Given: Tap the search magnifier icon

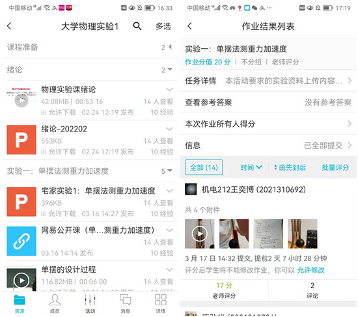Looking at the screenshot, I should pos(137,26).
